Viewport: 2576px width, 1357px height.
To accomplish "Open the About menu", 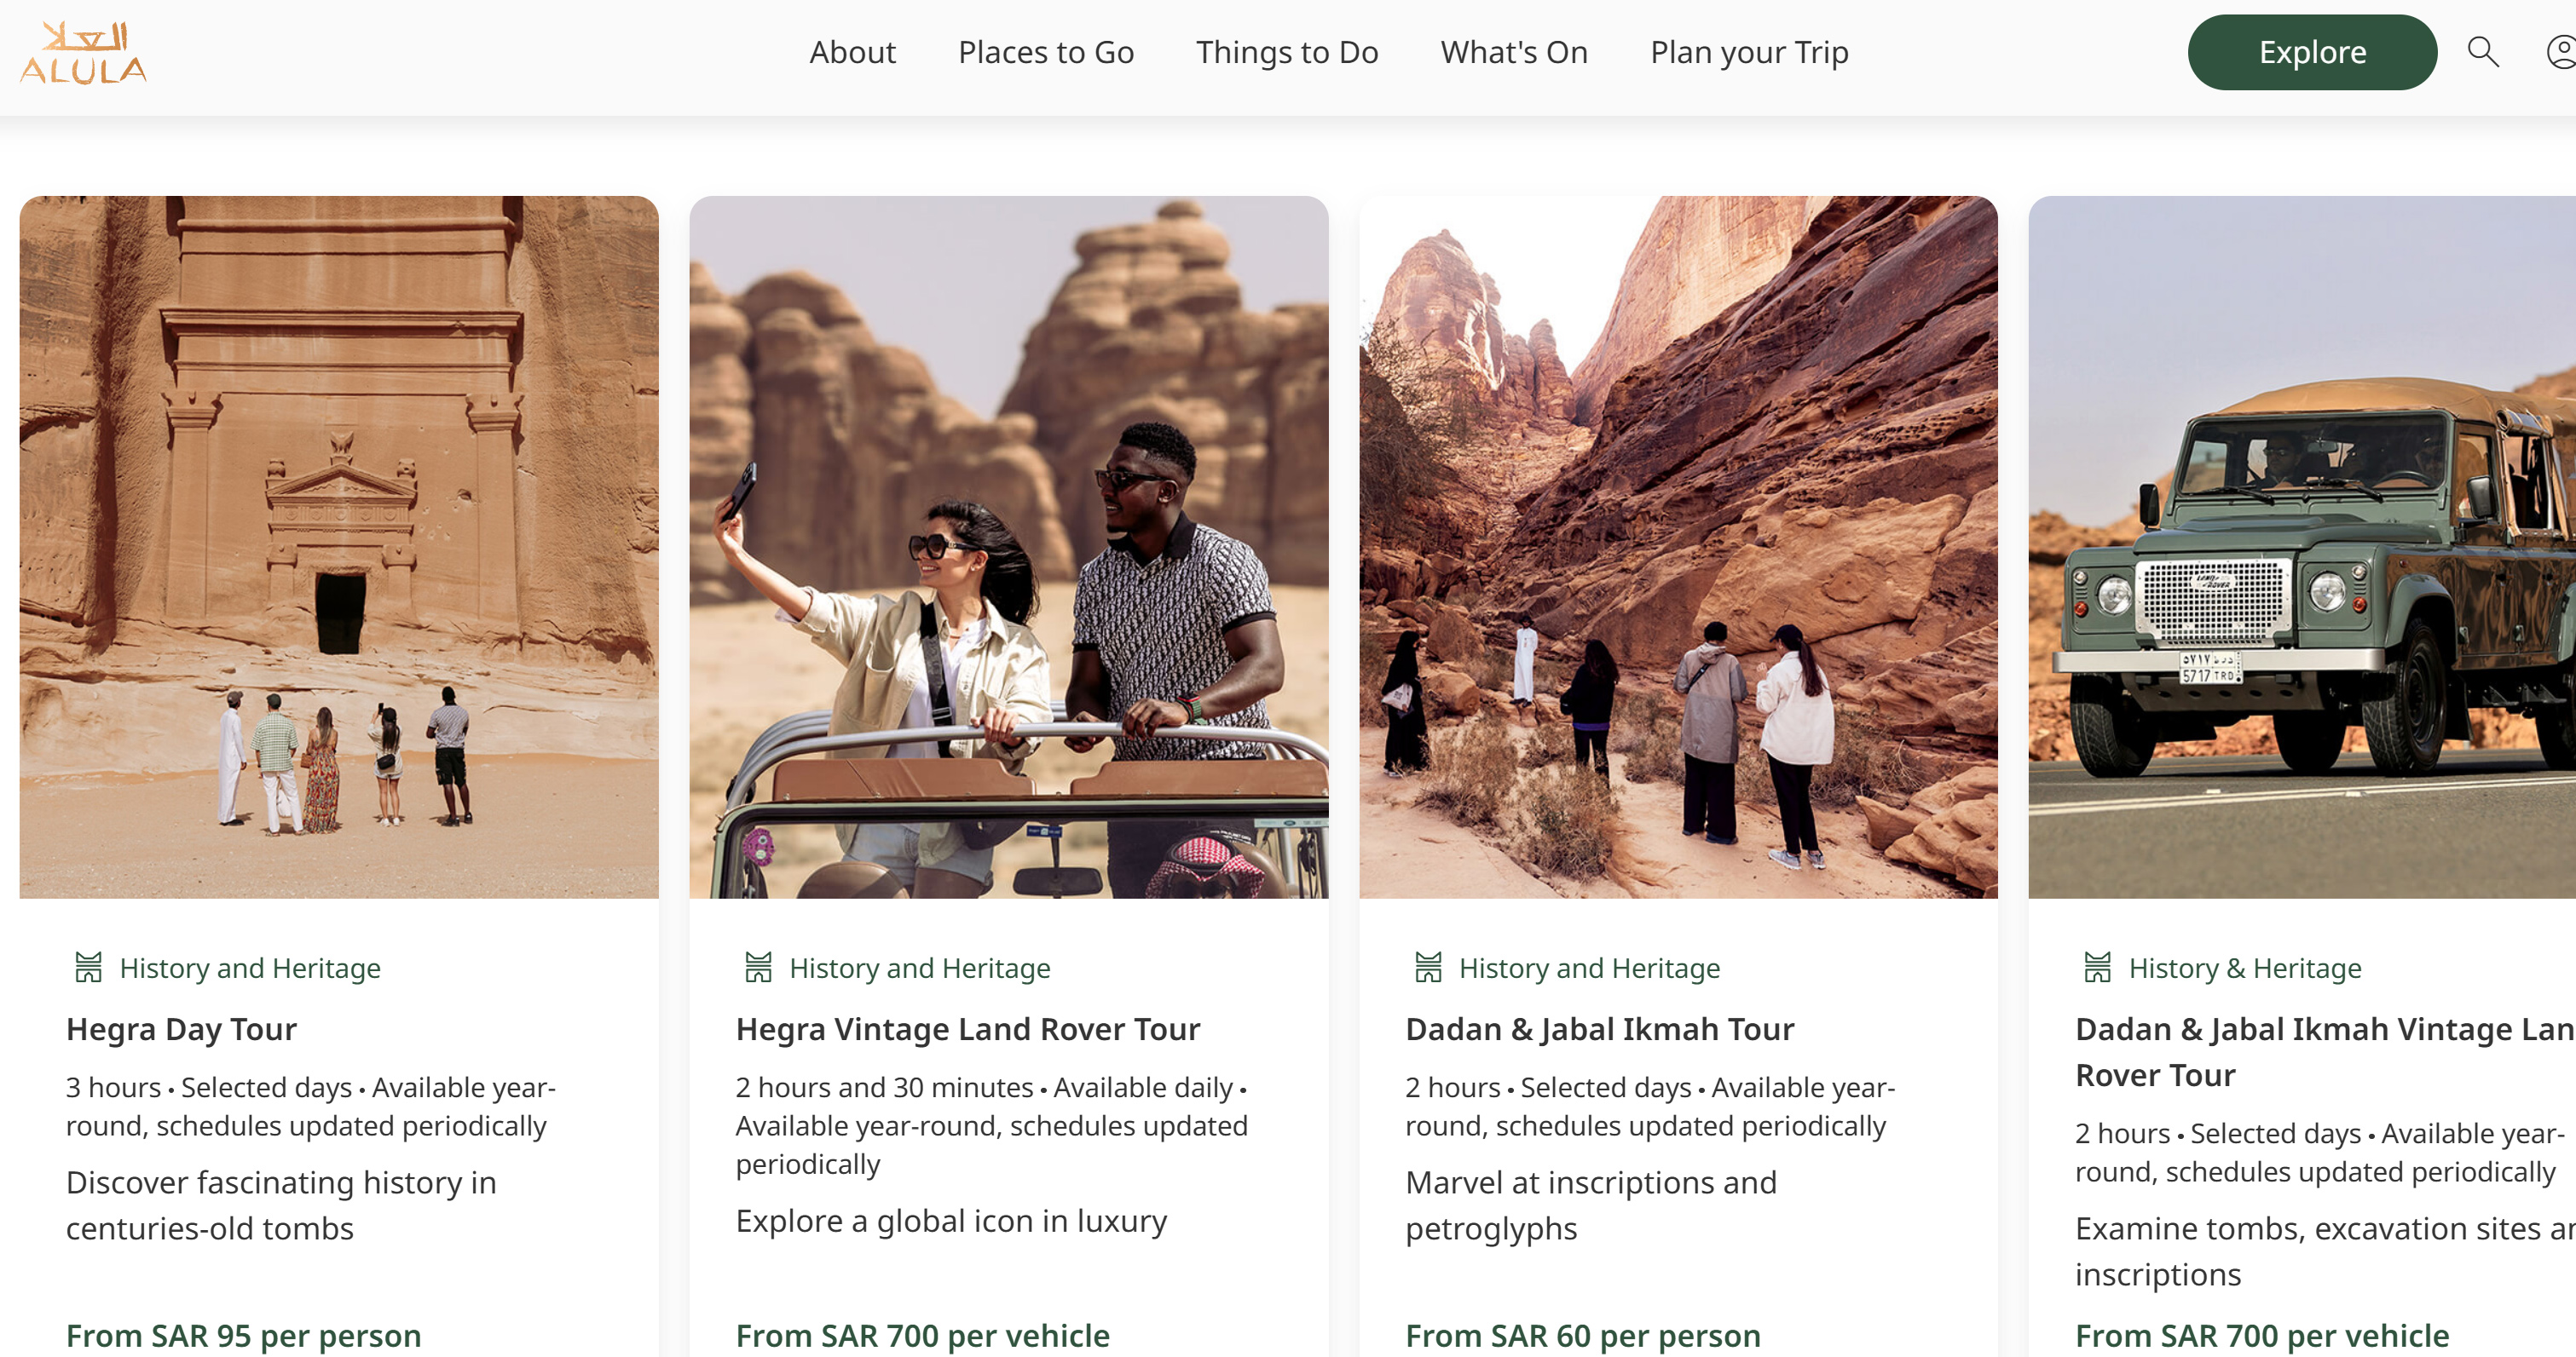I will [x=852, y=52].
